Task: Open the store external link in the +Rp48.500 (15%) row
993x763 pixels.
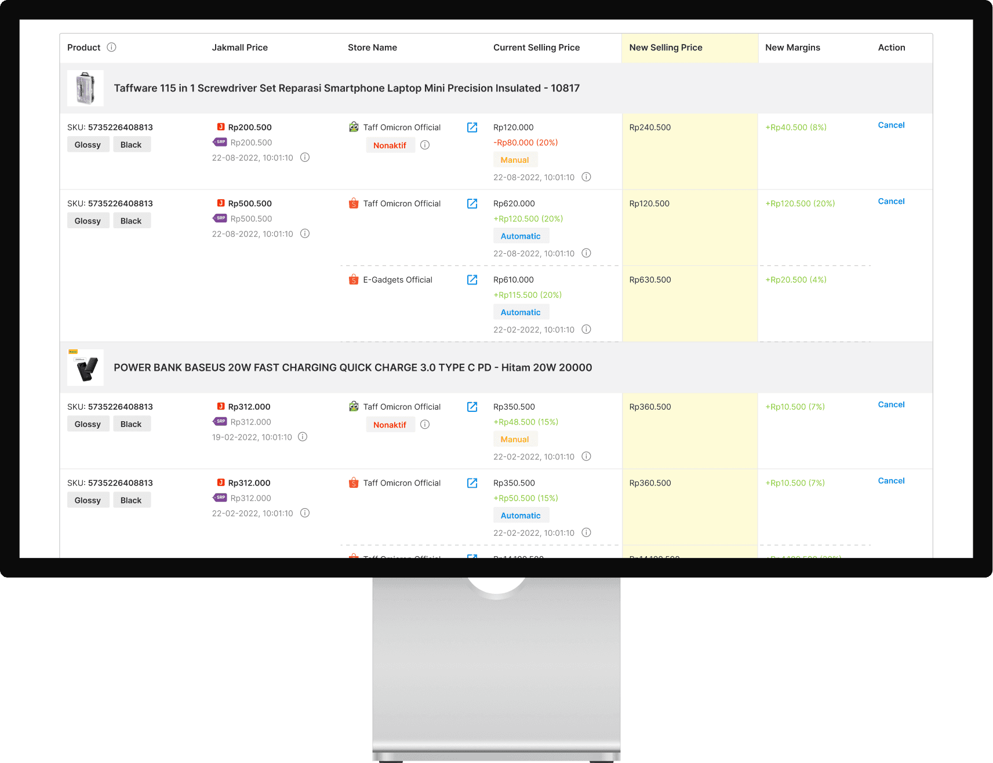Action: [472, 407]
